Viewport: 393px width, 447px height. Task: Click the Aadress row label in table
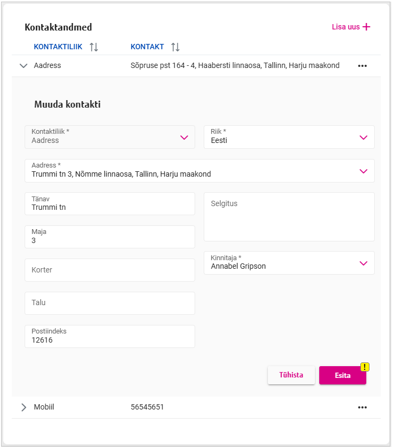pyautogui.click(x=47, y=65)
